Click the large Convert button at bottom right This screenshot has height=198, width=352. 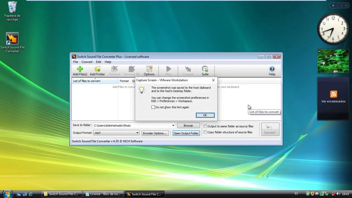tap(270, 129)
